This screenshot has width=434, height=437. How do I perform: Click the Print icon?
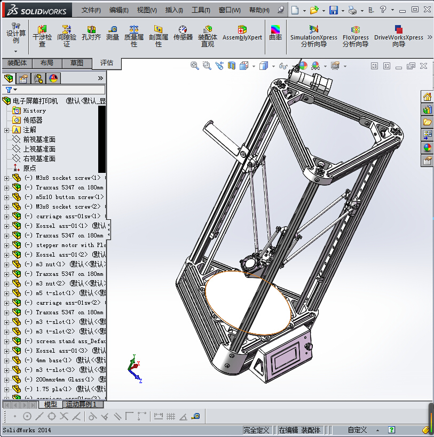click(x=353, y=10)
